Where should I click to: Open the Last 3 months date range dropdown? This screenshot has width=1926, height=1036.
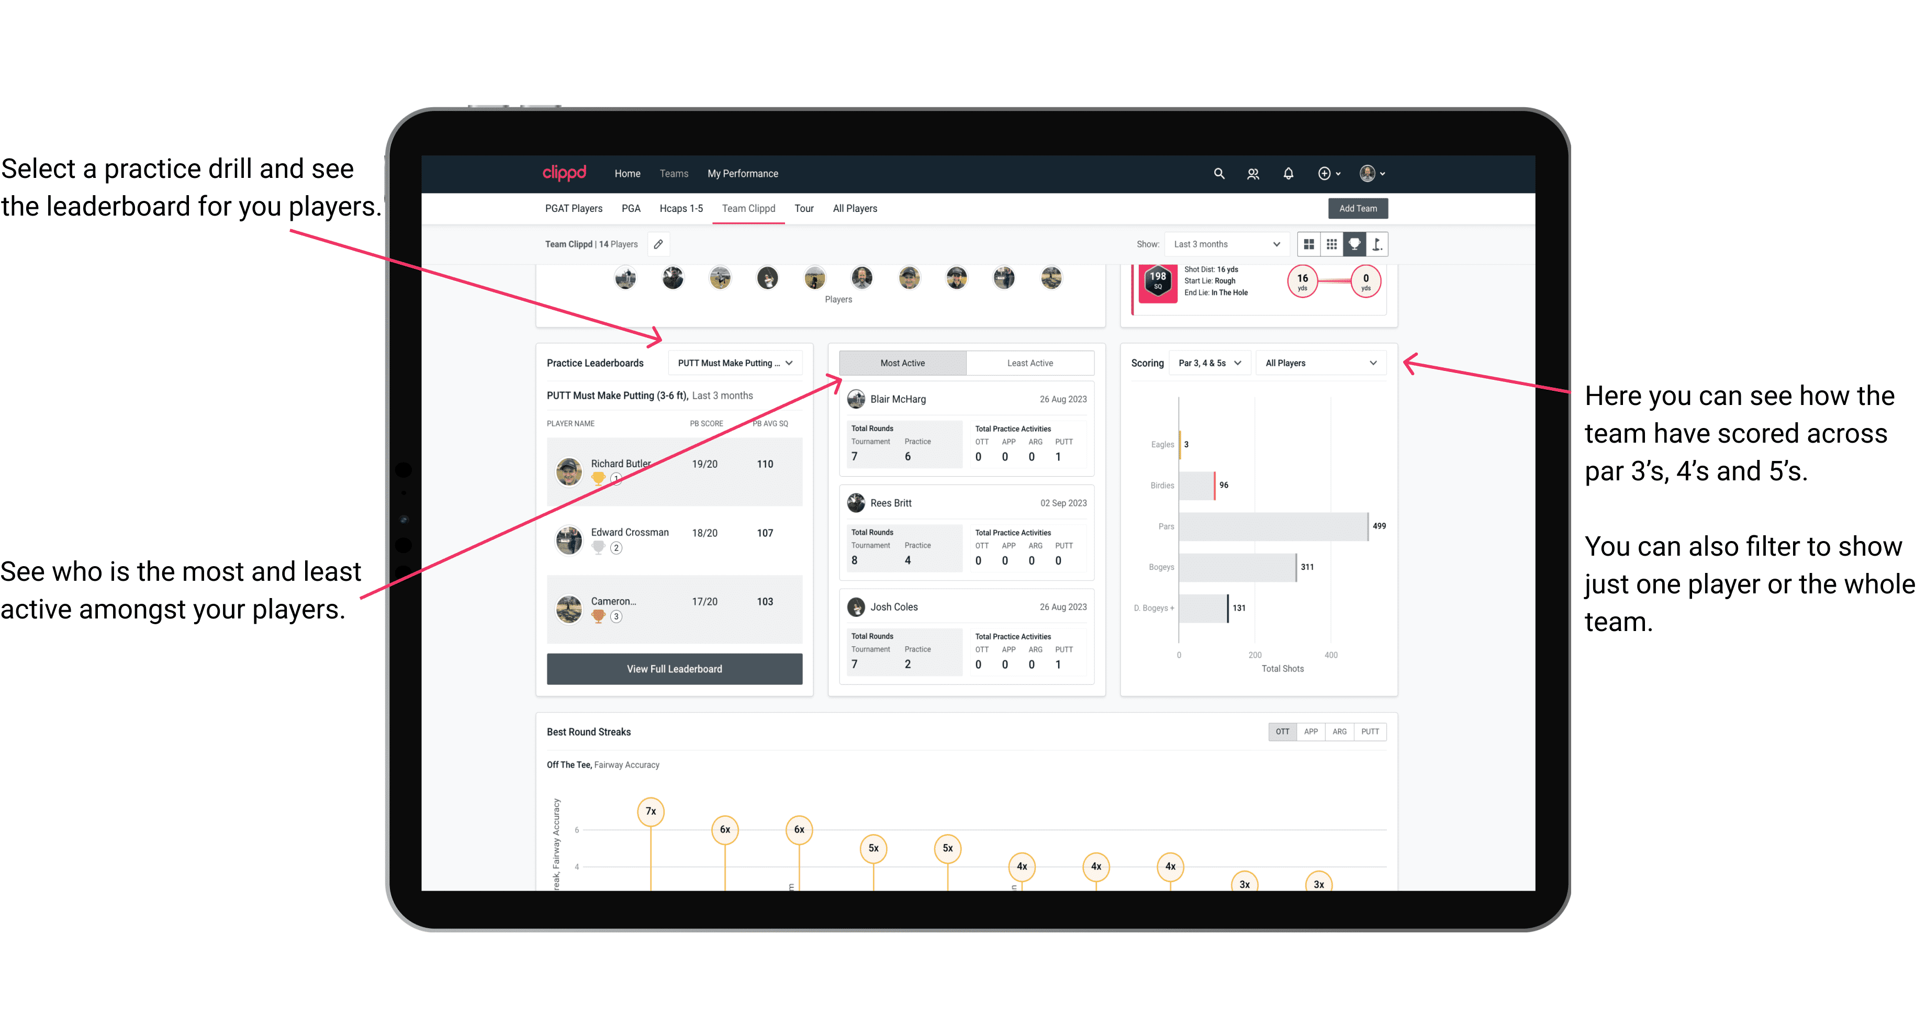coord(1226,244)
